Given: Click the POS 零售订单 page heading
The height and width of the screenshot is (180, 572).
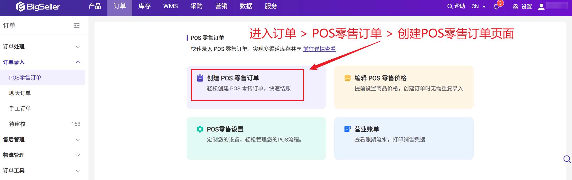Looking at the screenshot, I should click(207, 38).
